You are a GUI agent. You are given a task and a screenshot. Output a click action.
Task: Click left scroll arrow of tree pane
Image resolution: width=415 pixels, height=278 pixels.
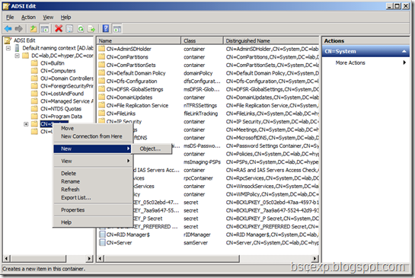tap(6, 258)
